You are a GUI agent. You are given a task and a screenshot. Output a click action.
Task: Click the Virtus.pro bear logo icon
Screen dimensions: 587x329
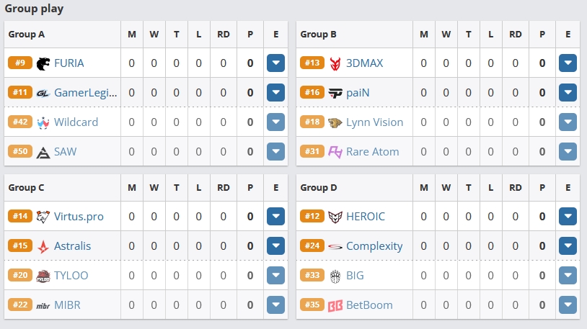pyautogui.click(x=43, y=217)
